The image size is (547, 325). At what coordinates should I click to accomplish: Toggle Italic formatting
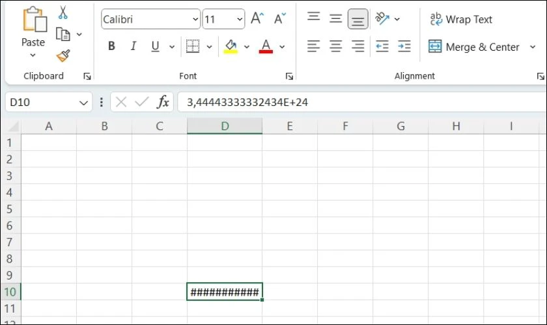point(133,46)
